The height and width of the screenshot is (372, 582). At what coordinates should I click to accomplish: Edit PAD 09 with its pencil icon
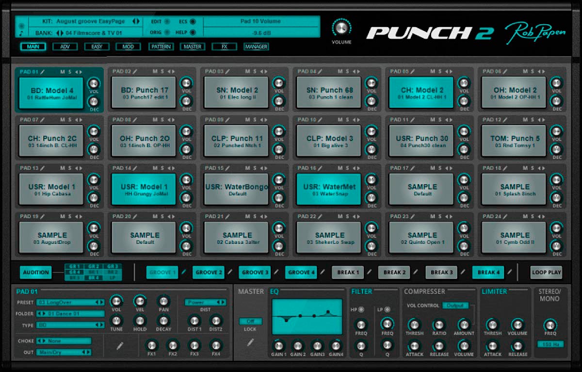(228, 120)
